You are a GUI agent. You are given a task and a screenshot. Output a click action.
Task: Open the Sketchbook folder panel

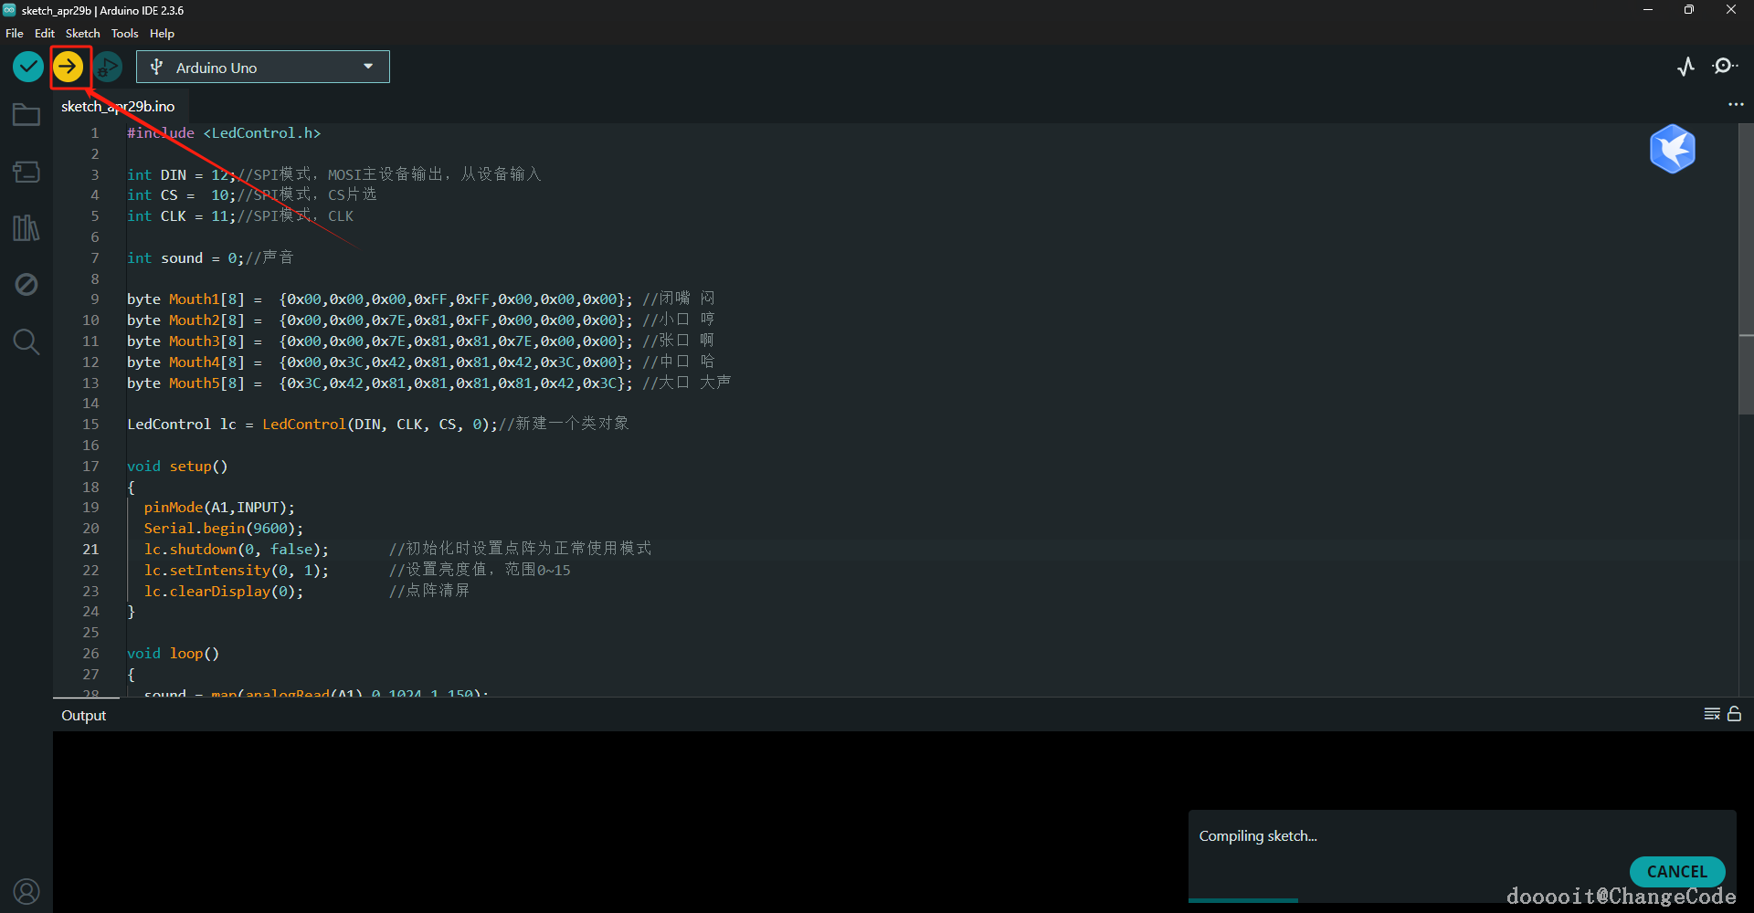pos(26,115)
